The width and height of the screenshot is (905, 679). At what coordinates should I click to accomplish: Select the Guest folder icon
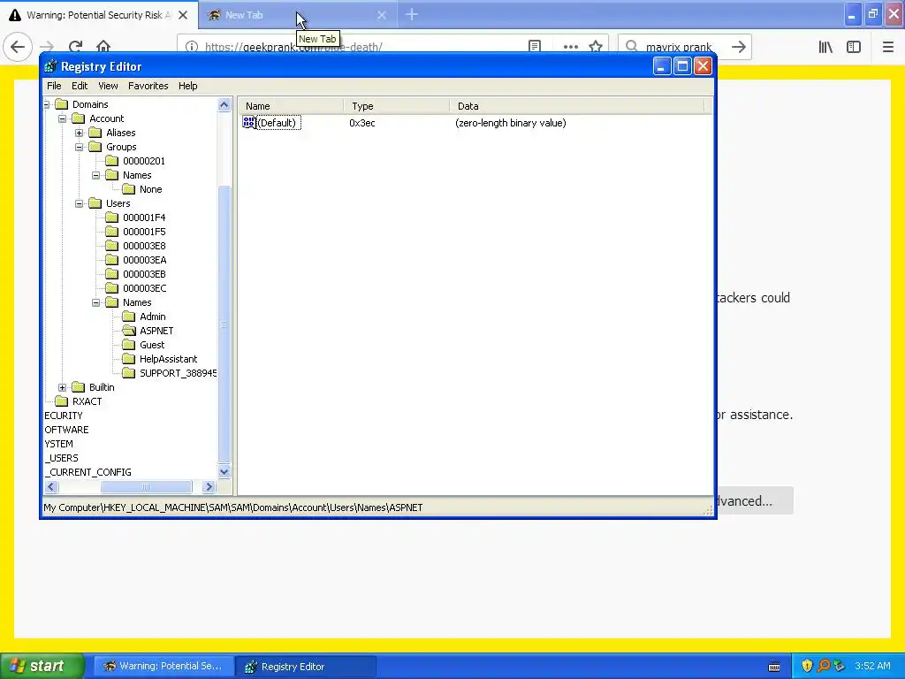pyautogui.click(x=129, y=345)
